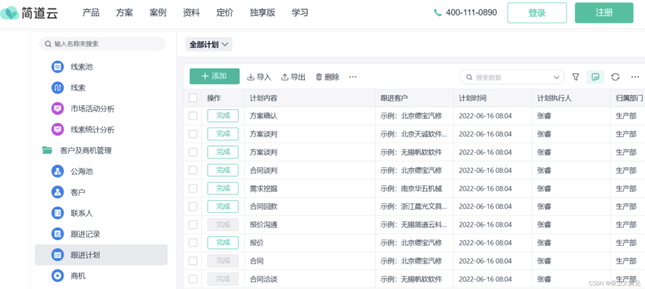This screenshot has width=645, height=289.
Task: Click the filter funnel icon
Action: click(x=575, y=77)
